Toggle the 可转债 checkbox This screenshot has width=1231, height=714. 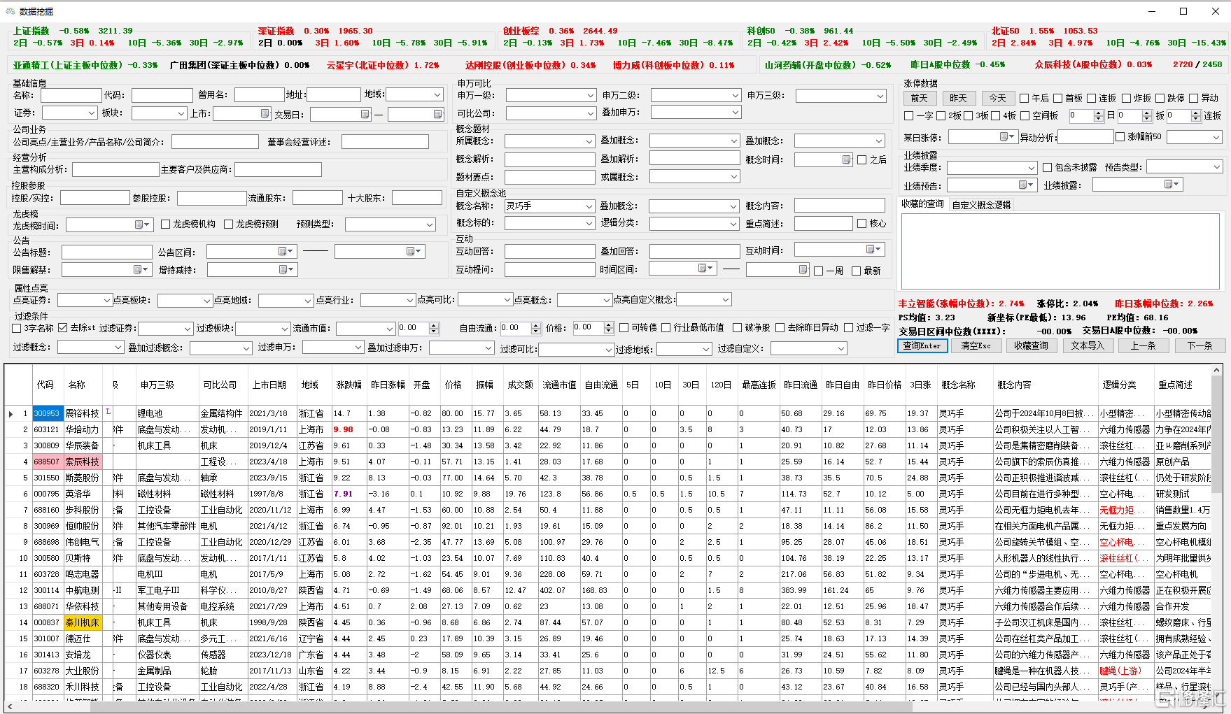coord(624,328)
